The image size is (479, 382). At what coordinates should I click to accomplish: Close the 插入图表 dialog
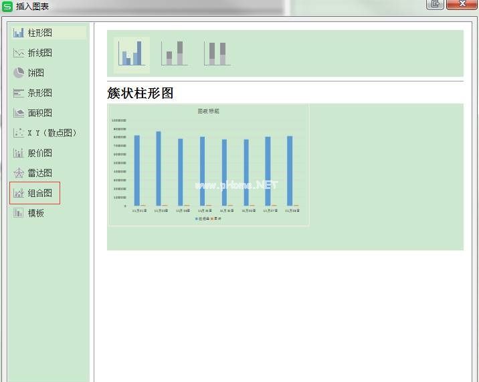(462, 4)
